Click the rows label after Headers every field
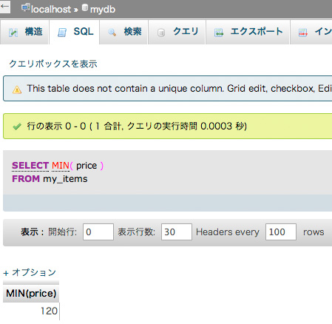This screenshot has height=324, width=332. 314,232
